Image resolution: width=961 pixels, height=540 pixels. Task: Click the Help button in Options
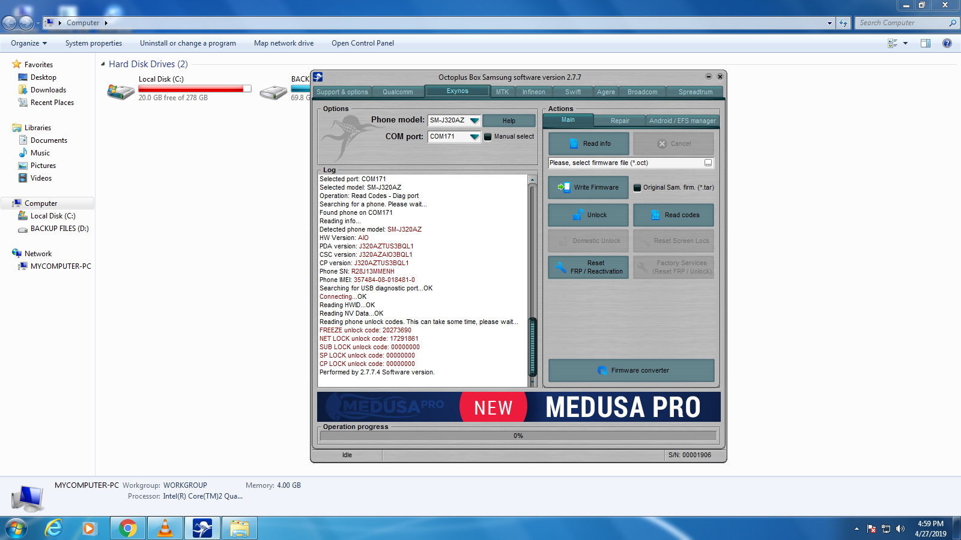pos(509,121)
